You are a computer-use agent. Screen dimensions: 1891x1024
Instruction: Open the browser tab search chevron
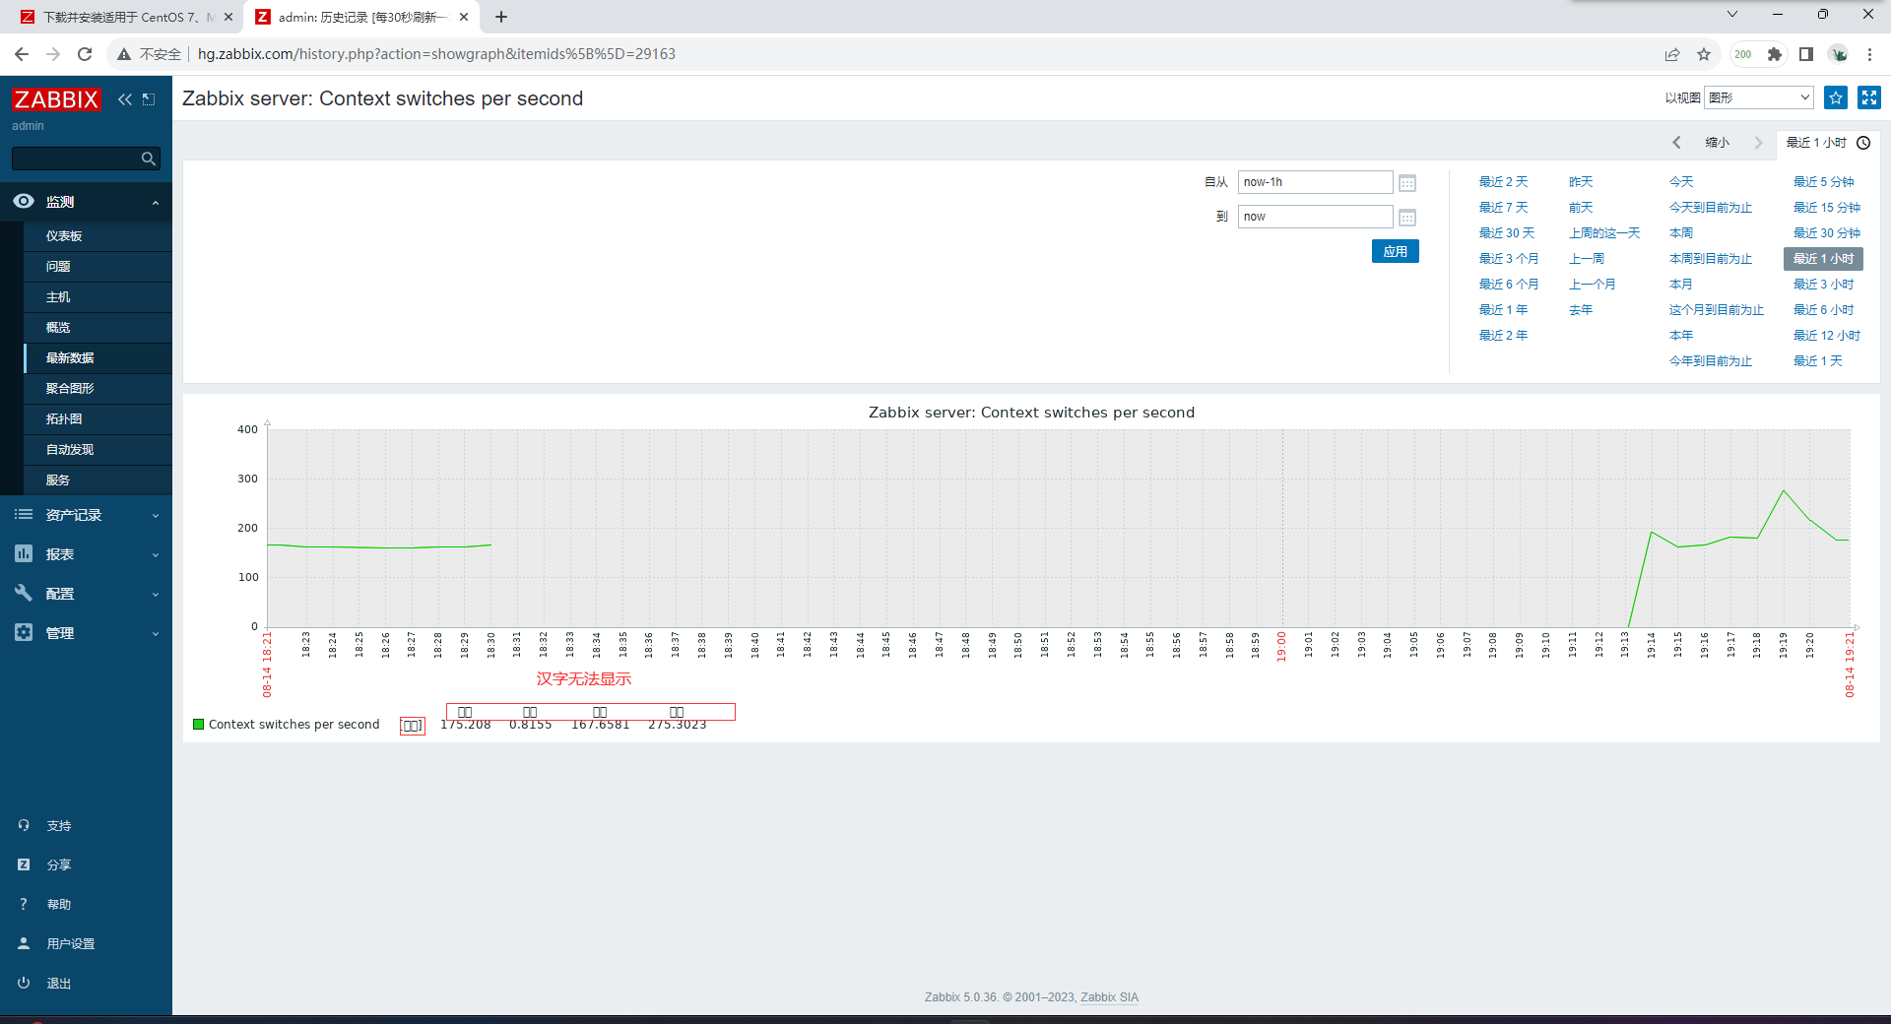(x=1732, y=15)
